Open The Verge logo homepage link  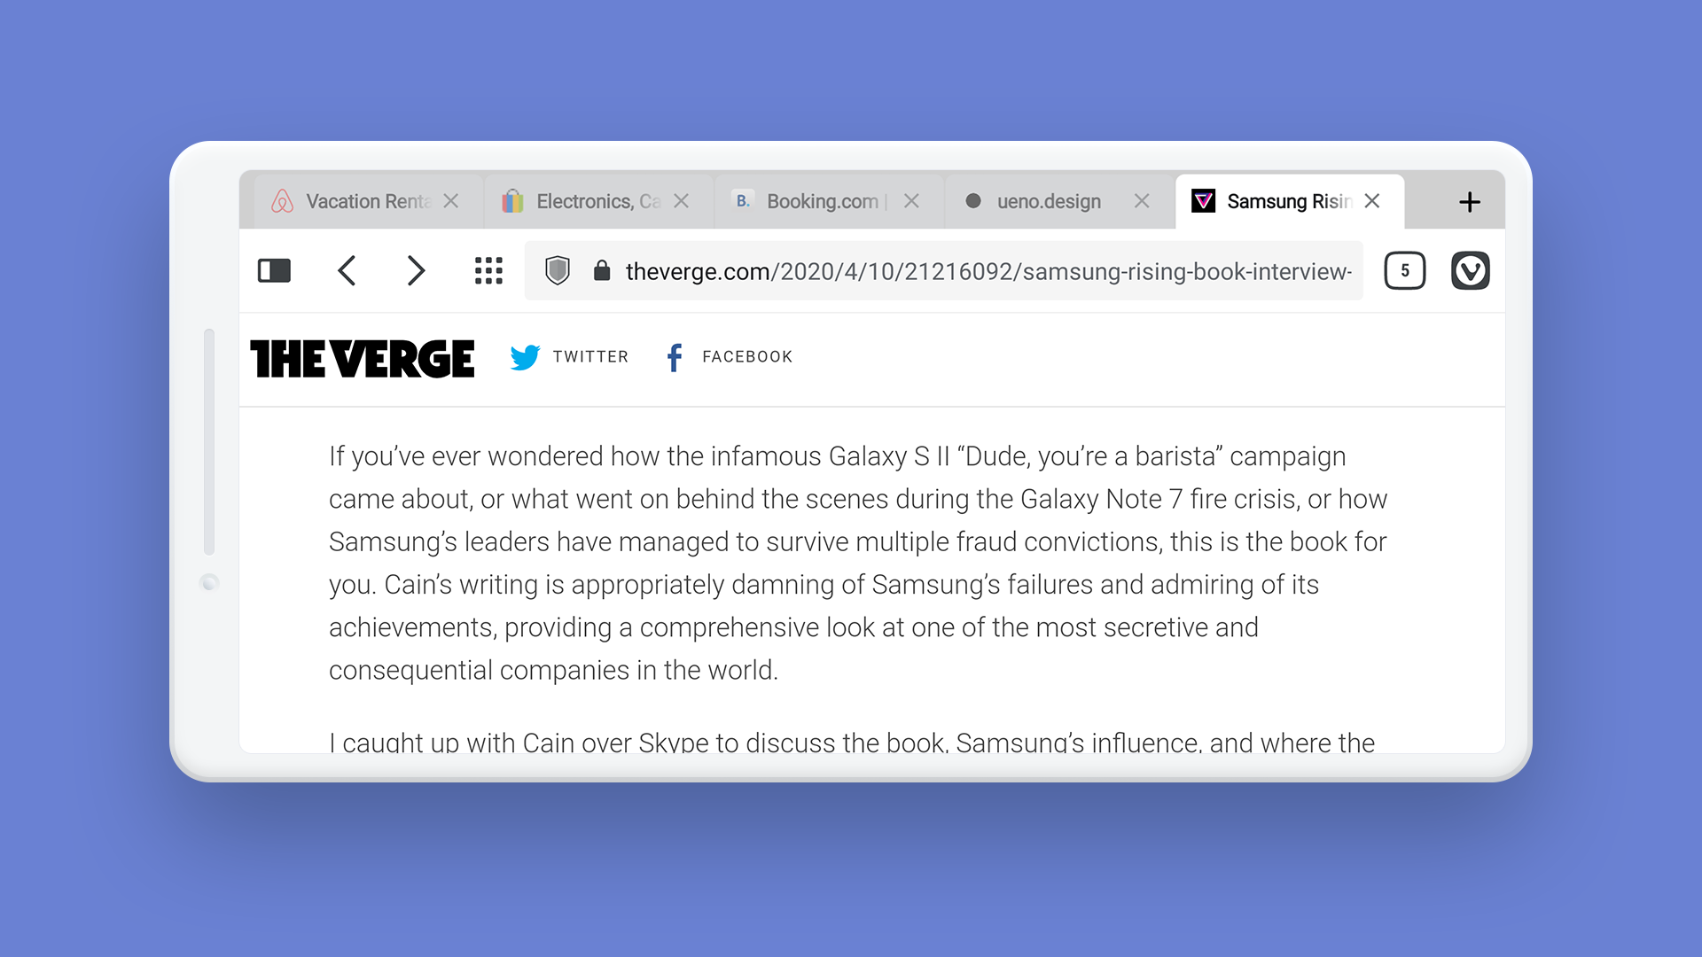click(363, 359)
